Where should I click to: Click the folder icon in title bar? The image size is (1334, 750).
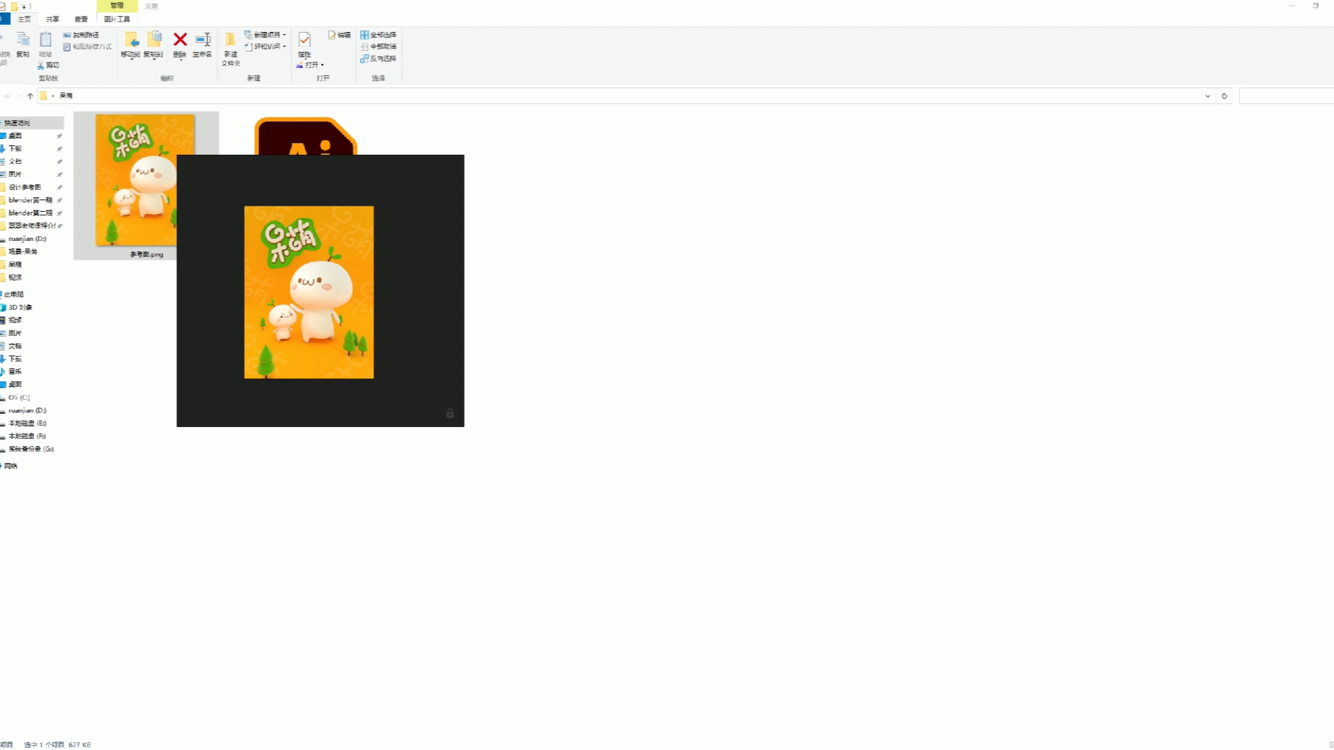click(14, 6)
